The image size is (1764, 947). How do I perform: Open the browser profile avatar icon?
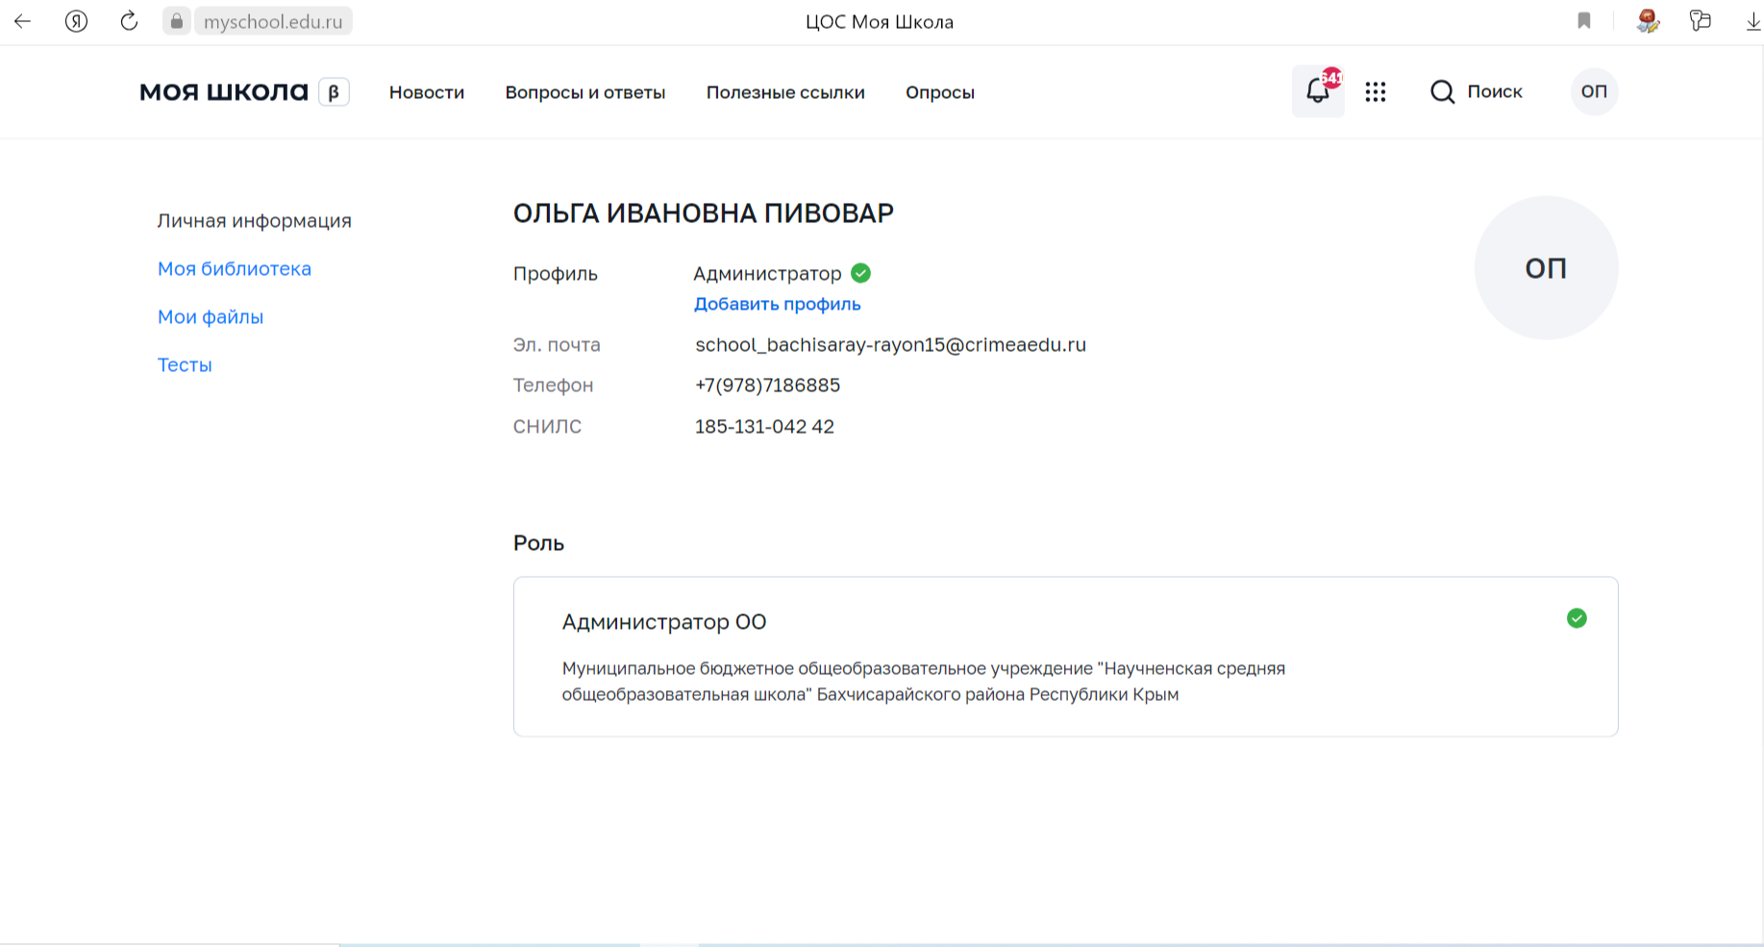[1648, 21]
